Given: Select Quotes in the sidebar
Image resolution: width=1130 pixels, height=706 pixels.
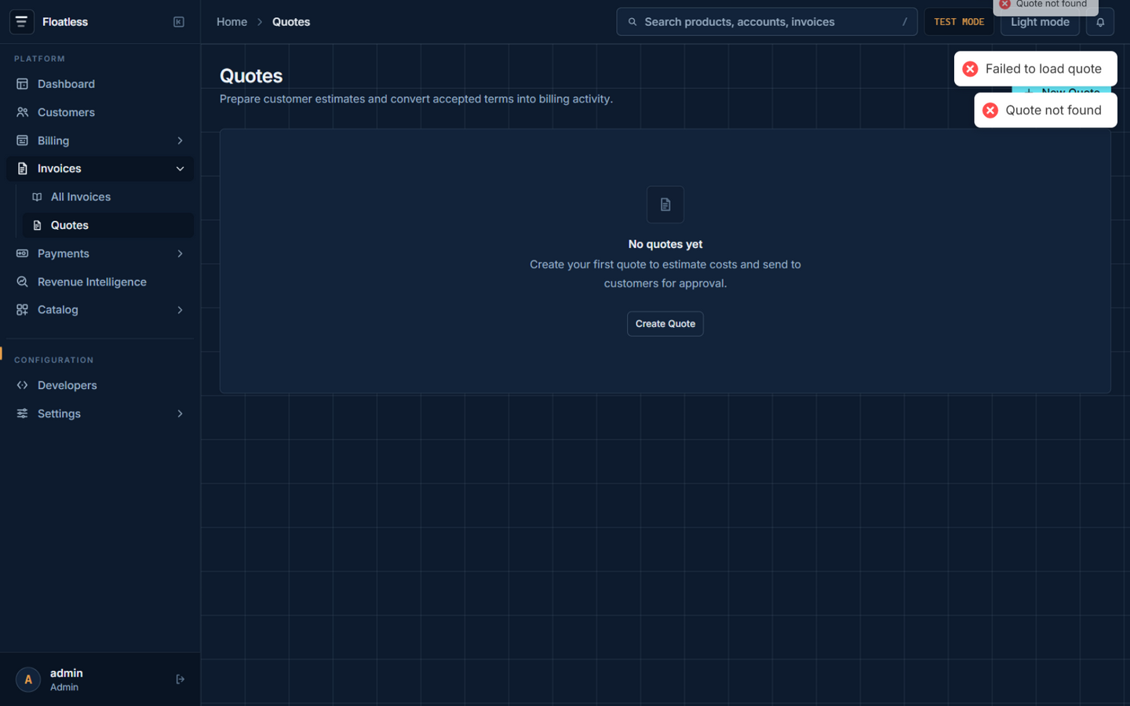Looking at the screenshot, I should pyautogui.click(x=108, y=225).
